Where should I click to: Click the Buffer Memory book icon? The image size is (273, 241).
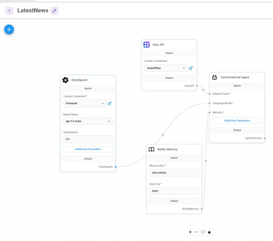[151, 149]
